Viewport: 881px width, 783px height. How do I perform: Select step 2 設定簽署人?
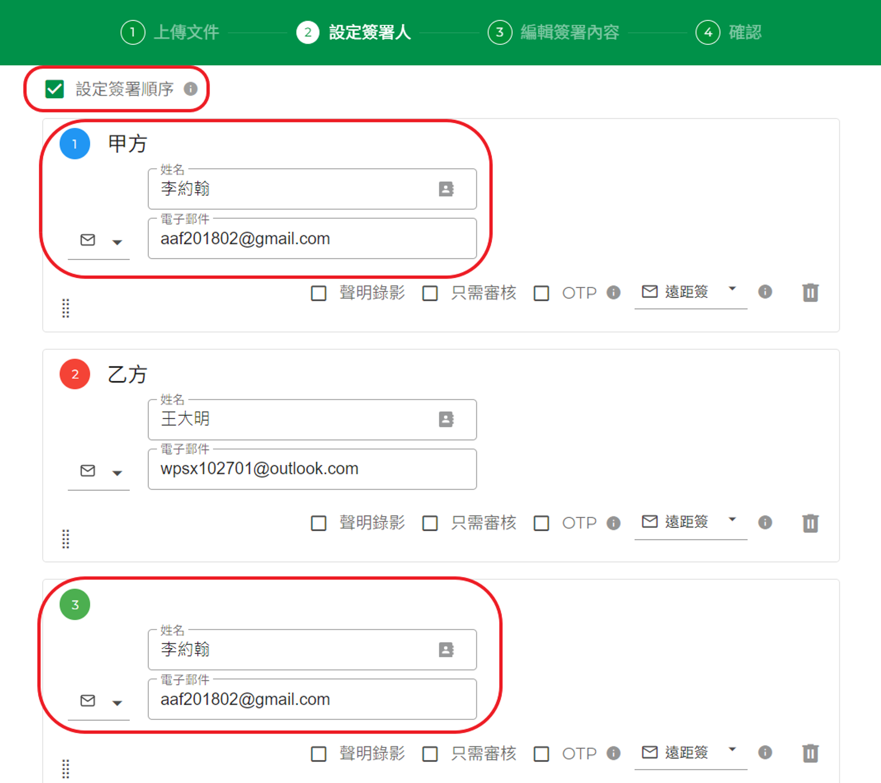click(354, 32)
